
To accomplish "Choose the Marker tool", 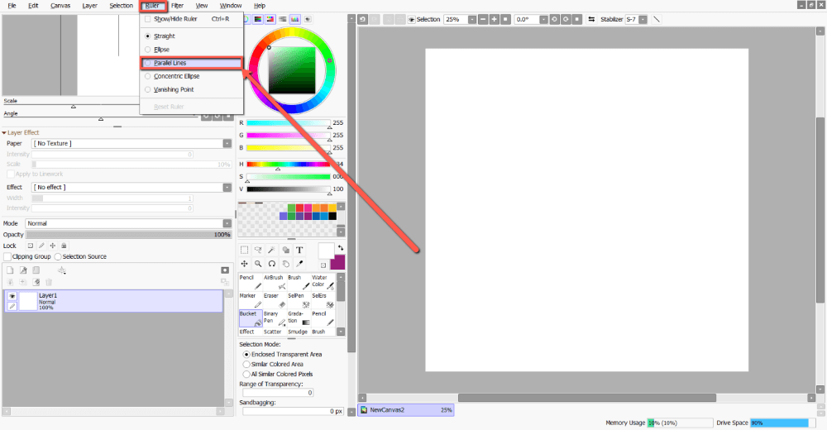I will point(251,300).
